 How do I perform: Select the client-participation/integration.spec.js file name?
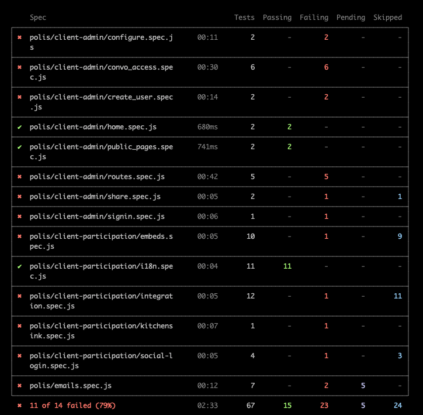pos(102,301)
